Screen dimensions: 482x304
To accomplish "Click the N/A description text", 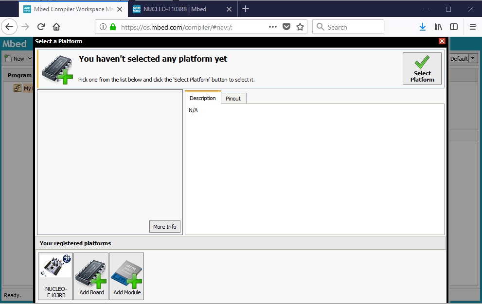I will (x=193, y=110).
